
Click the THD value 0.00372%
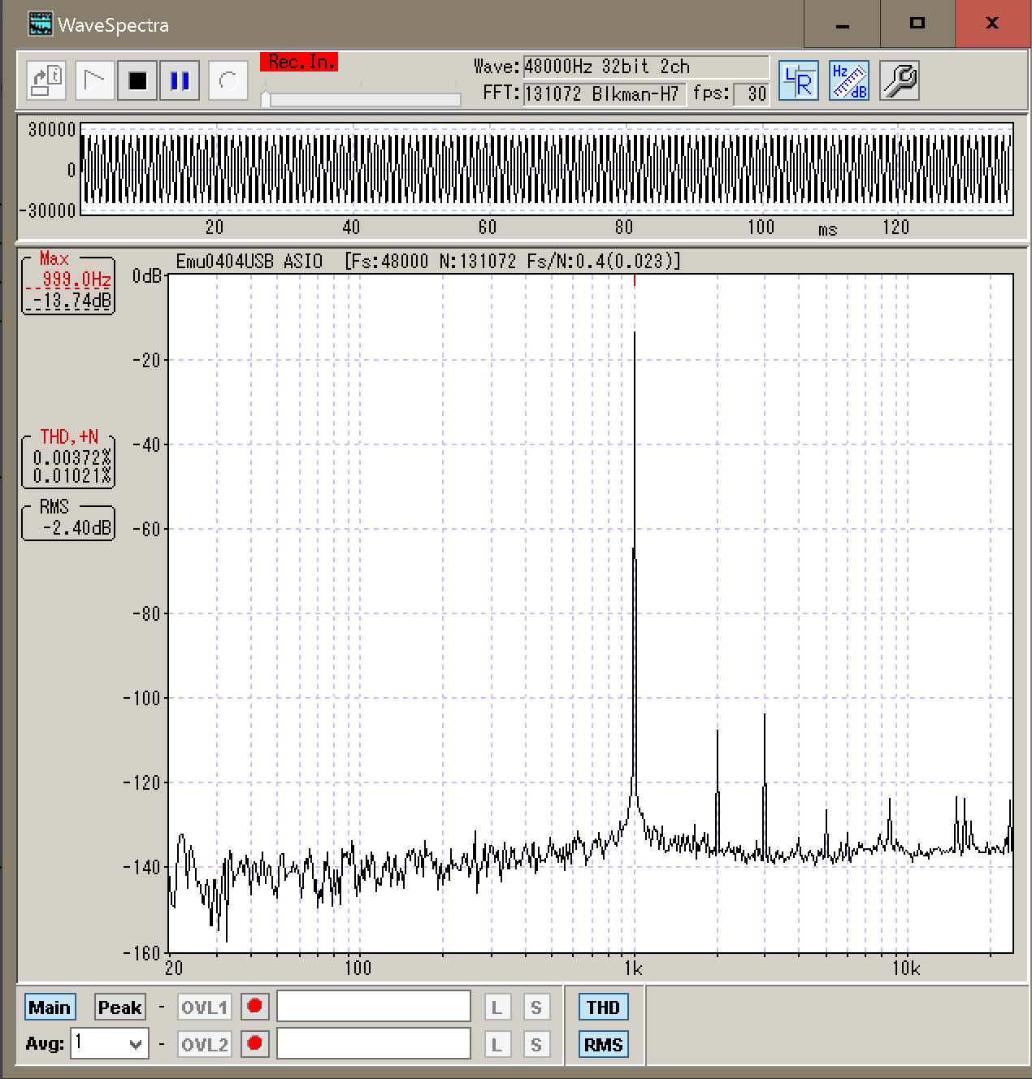[72, 458]
